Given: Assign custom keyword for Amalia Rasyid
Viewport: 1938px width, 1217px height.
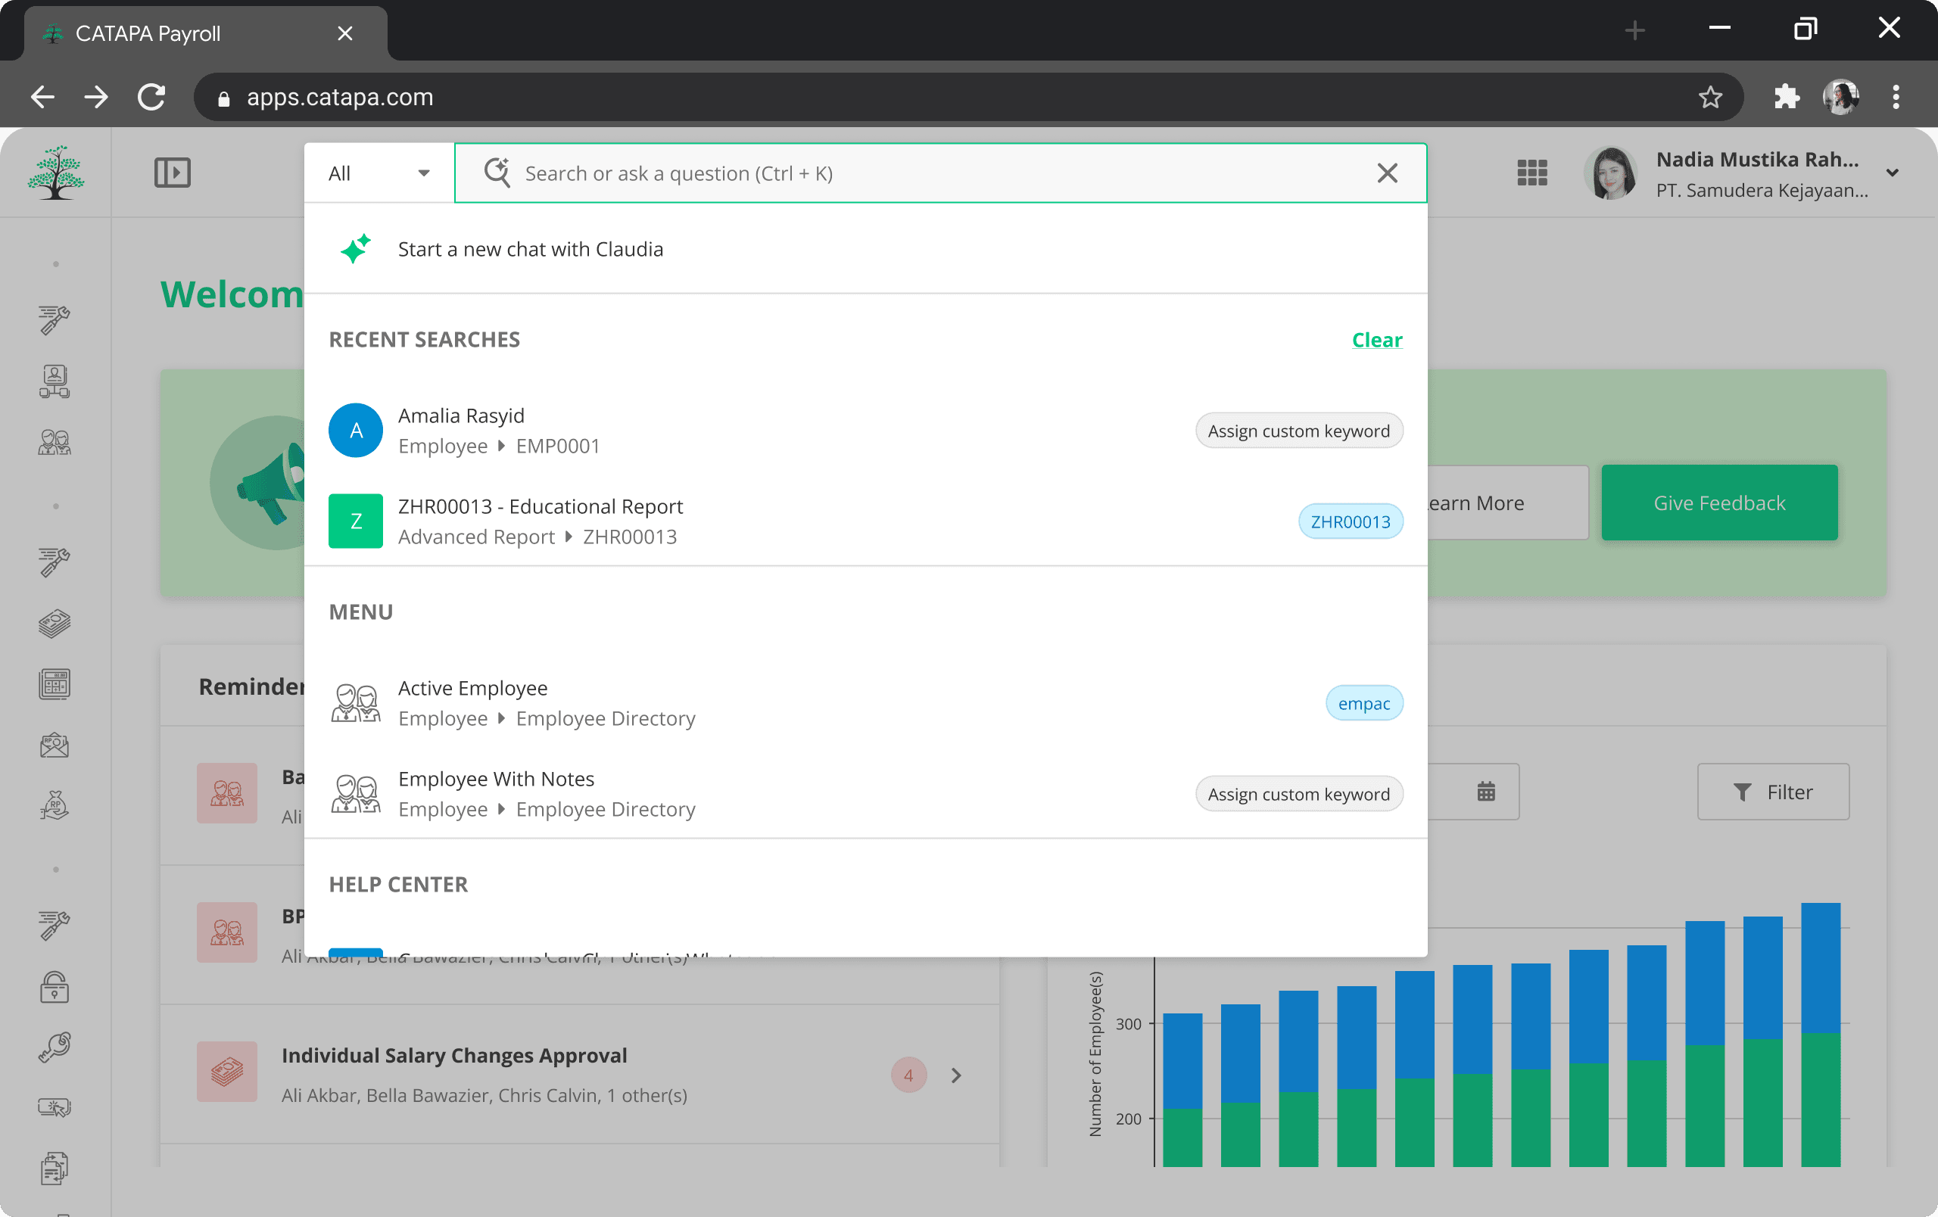Looking at the screenshot, I should tap(1298, 431).
